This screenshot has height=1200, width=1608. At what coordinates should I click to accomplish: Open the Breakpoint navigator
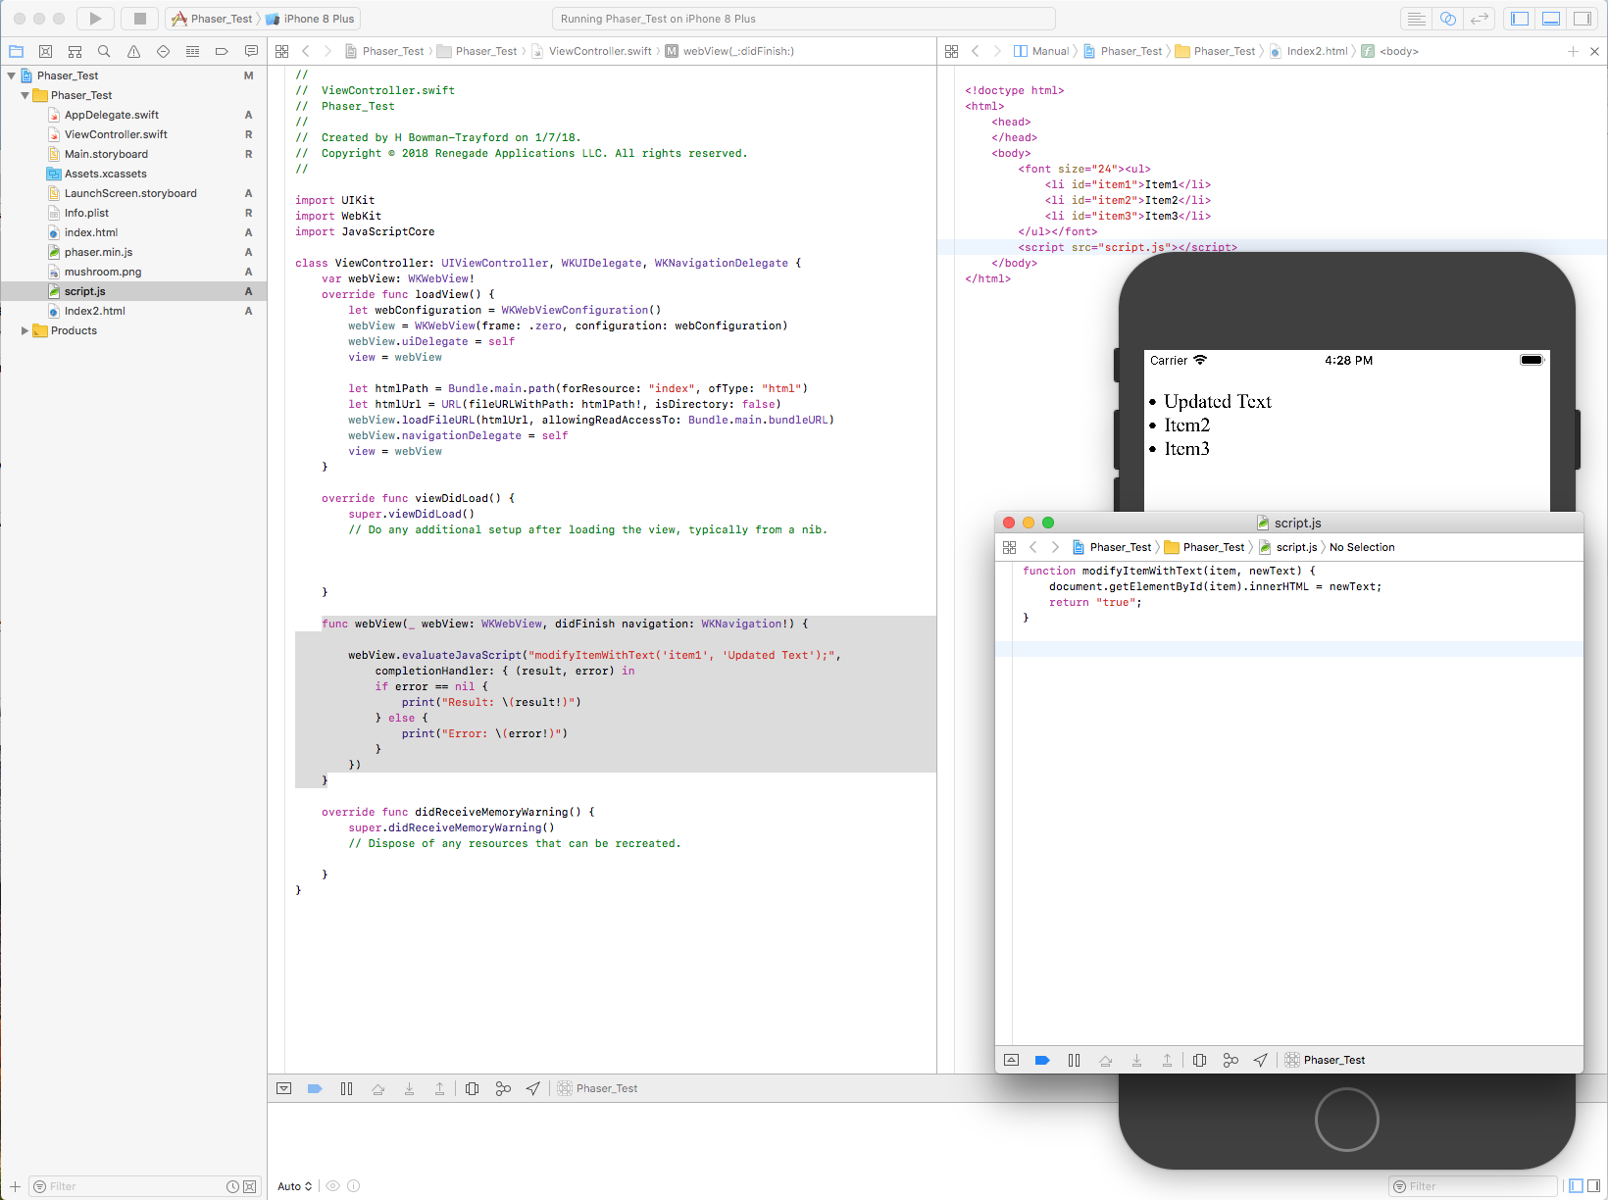(221, 51)
